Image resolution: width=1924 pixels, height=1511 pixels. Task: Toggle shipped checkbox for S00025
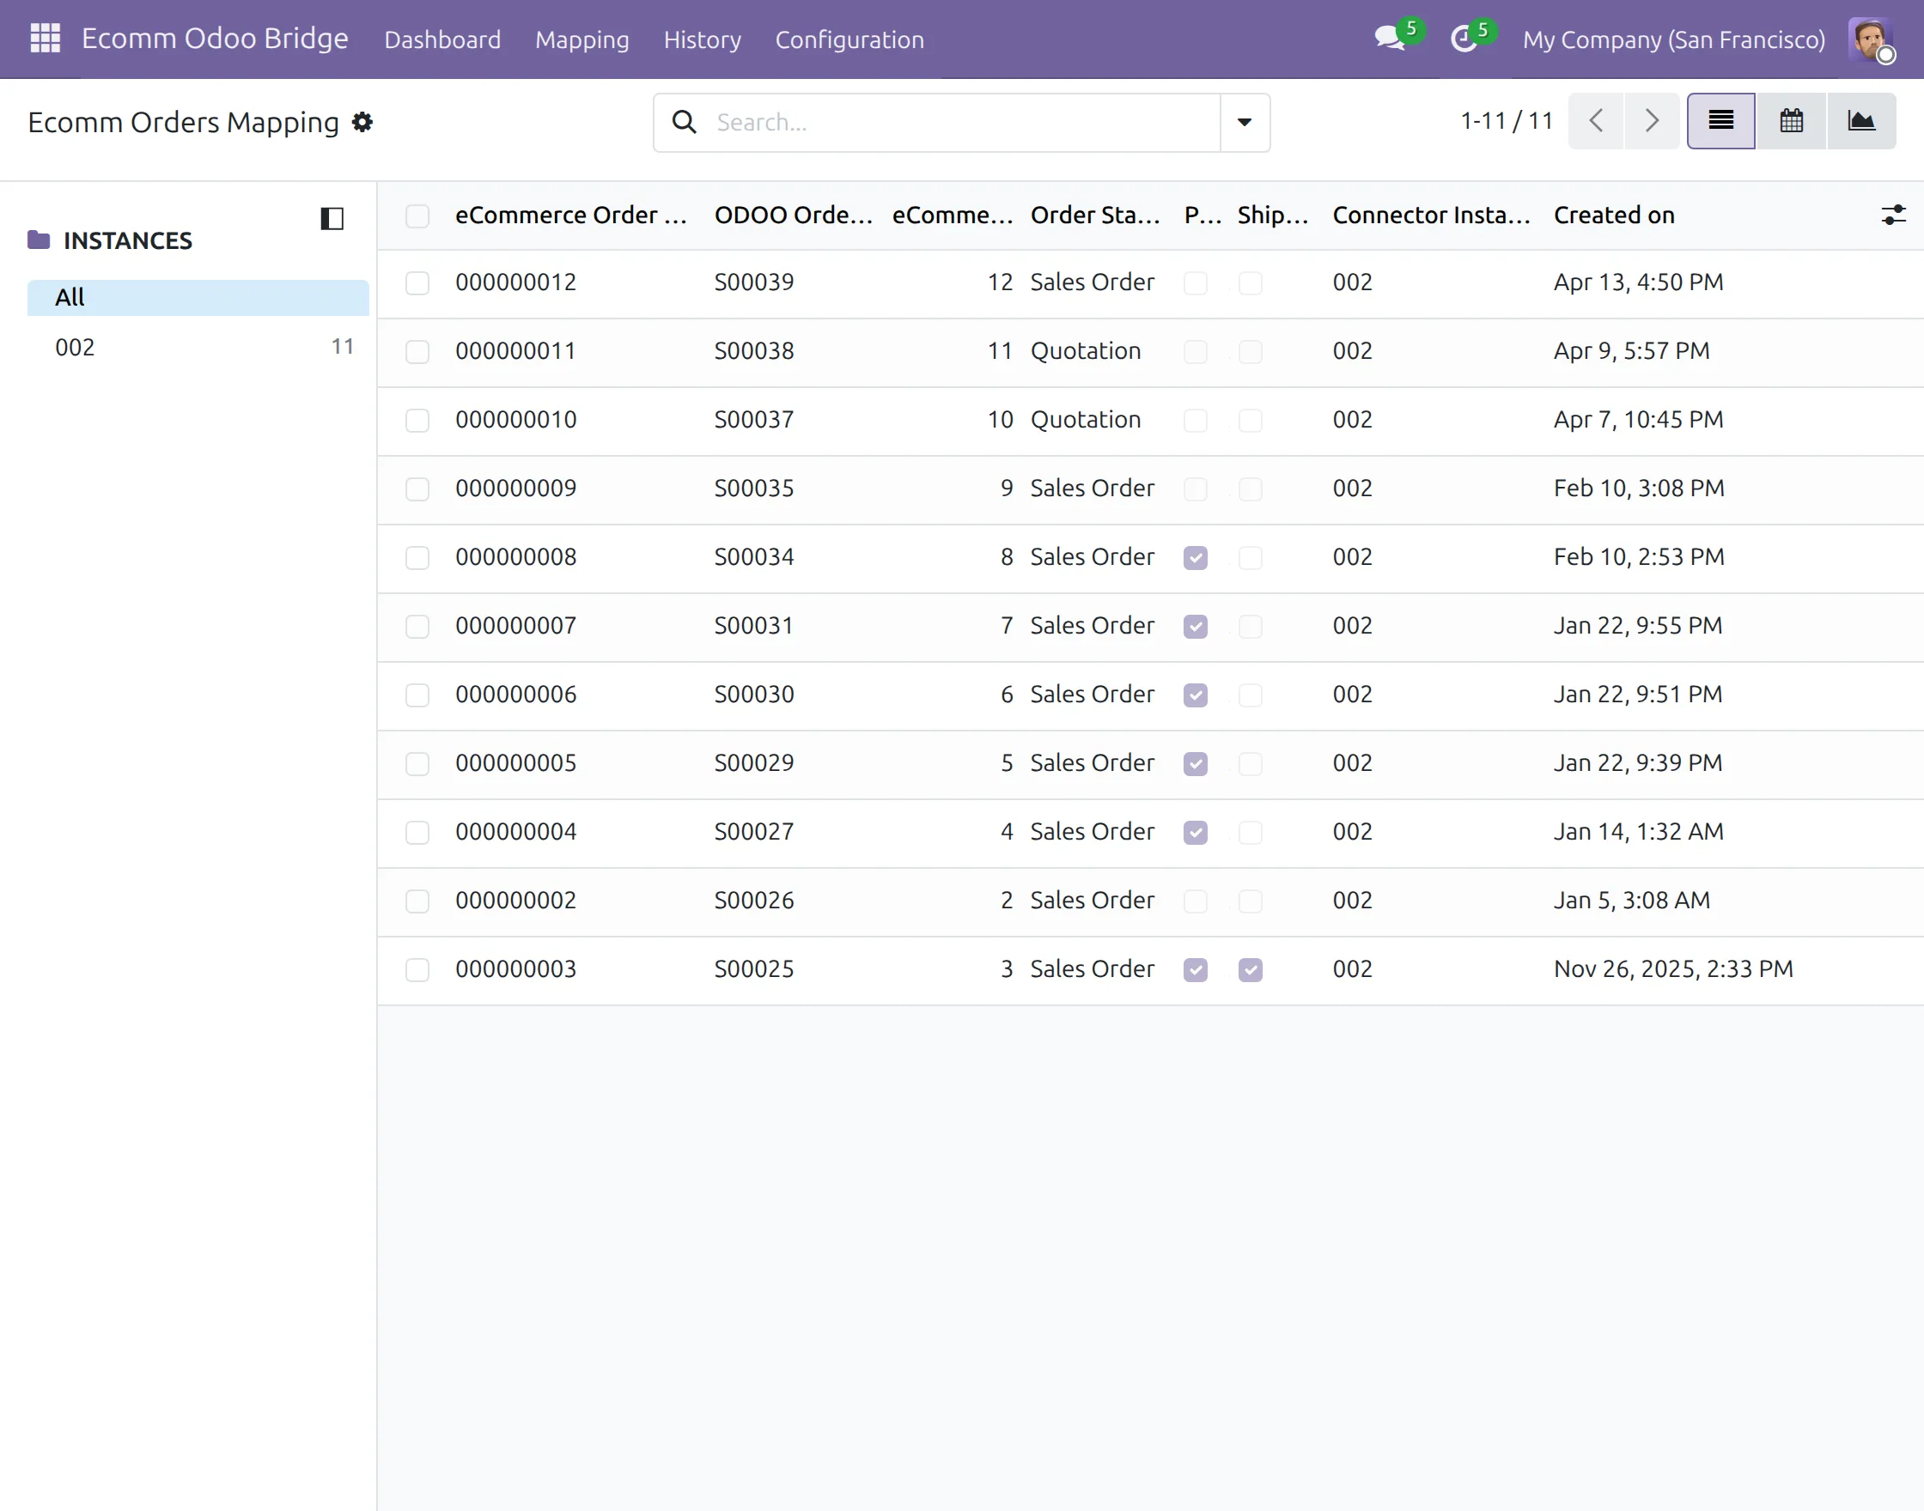[x=1251, y=969]
